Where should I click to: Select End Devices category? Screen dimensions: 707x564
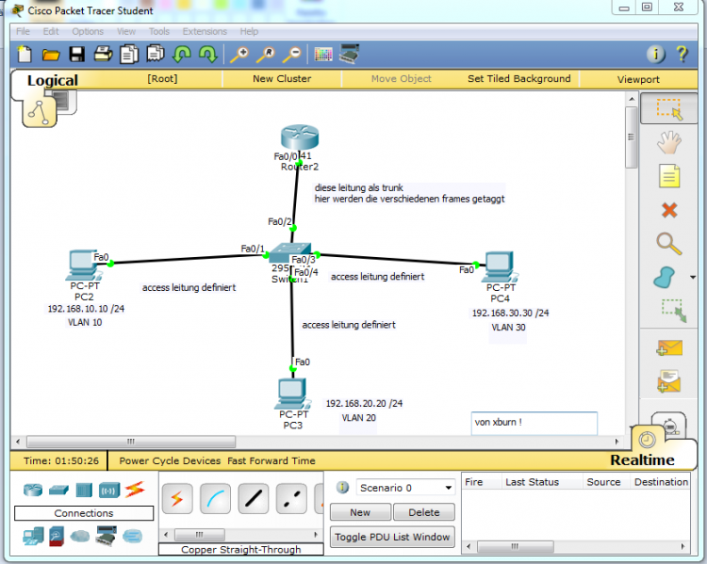[33, 536]
